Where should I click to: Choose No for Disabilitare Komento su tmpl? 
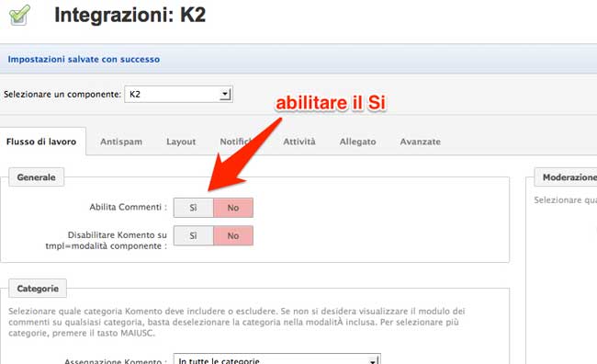[233, 235]
